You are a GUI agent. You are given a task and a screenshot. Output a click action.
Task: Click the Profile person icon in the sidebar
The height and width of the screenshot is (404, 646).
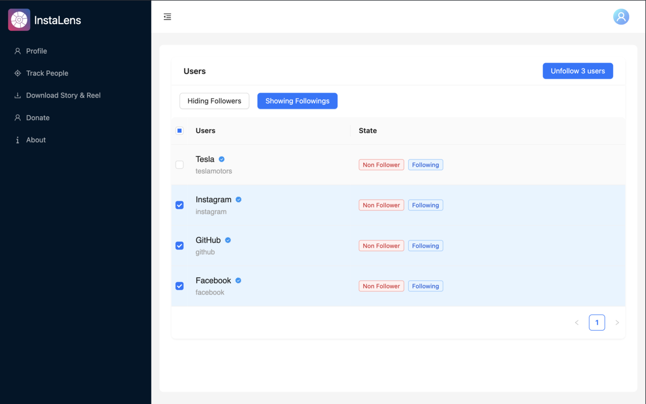click(x=18, y=51)
